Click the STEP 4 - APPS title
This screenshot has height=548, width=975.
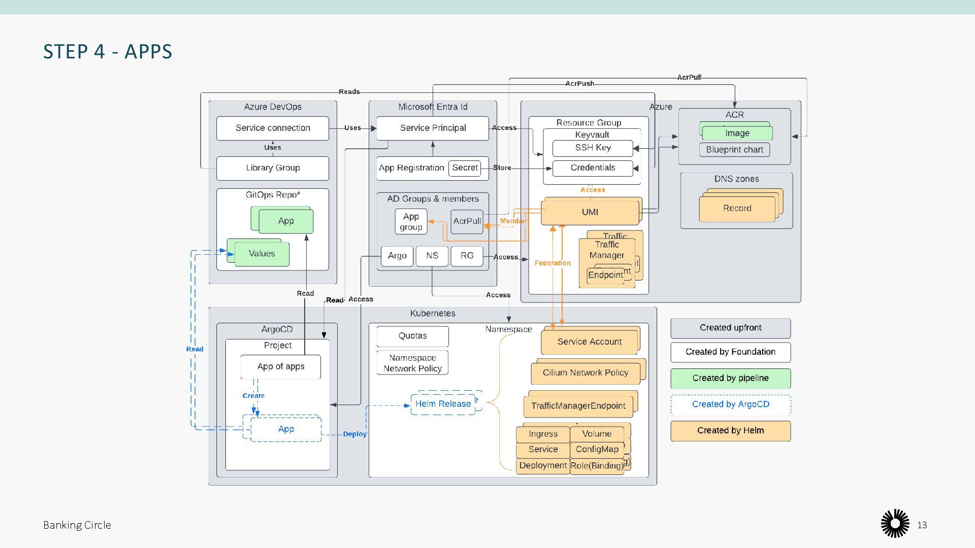(x=108, y=51)
